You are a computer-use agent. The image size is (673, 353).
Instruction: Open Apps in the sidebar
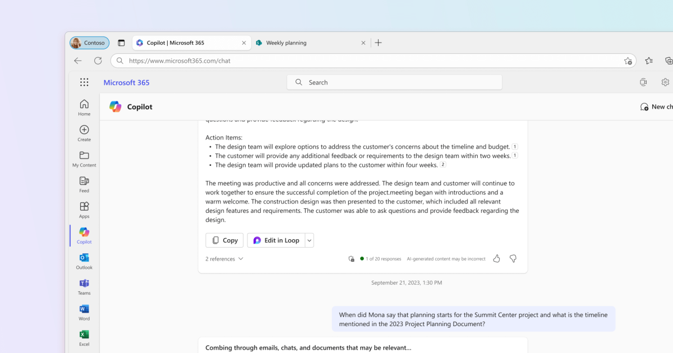(x=84, y=210)
